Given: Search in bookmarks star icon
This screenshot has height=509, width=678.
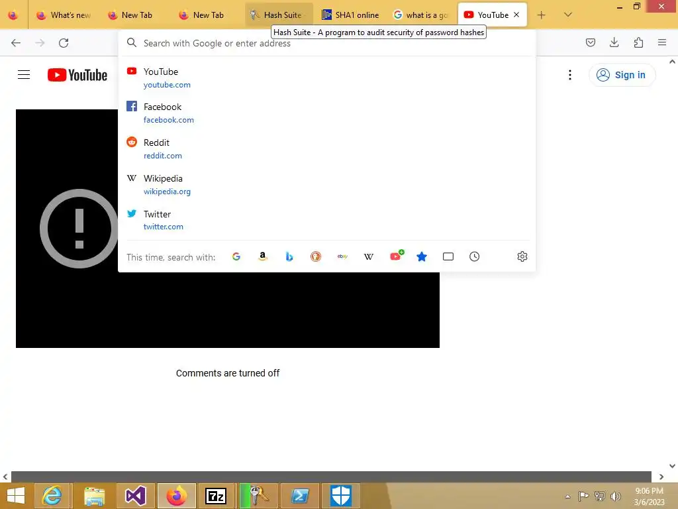Looking at the screenshot, I should click(x=422, y=256).
